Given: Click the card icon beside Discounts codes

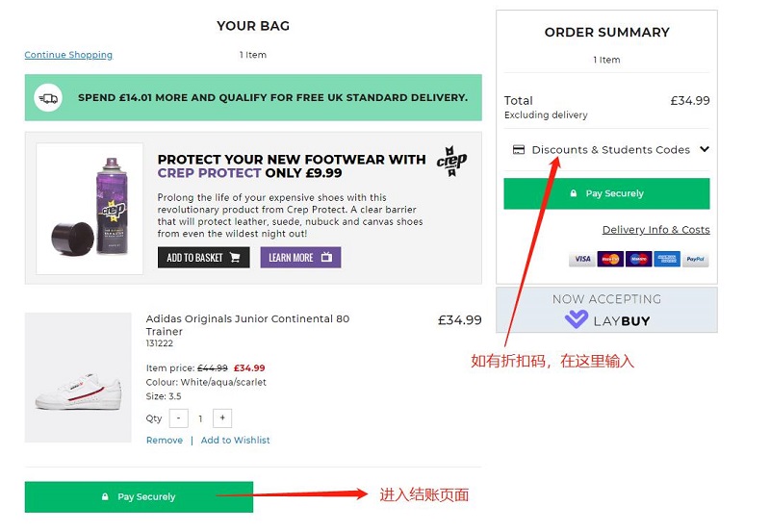Looking at the screenshot, I should pyautogui.click(x=519, y=150).
